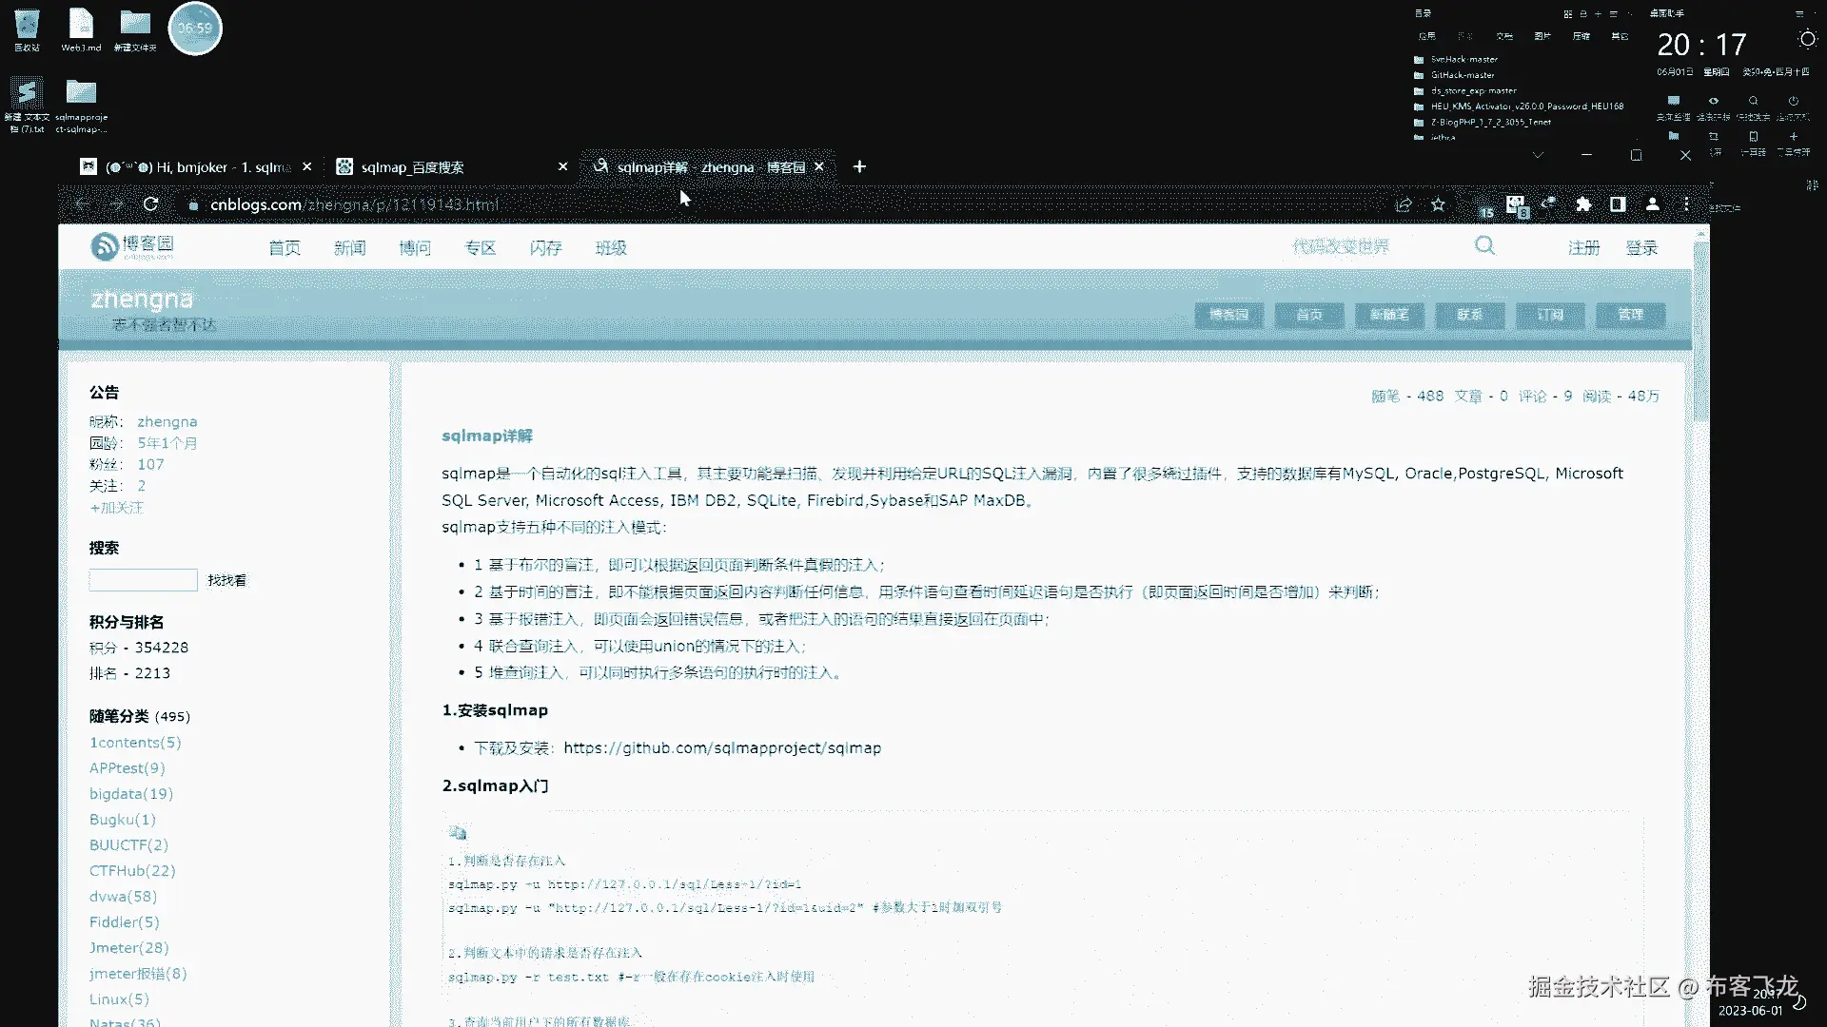Click the copy code icon above snippet
The height and width of the screenshot is (1027, 1827).
pos(458,833)
